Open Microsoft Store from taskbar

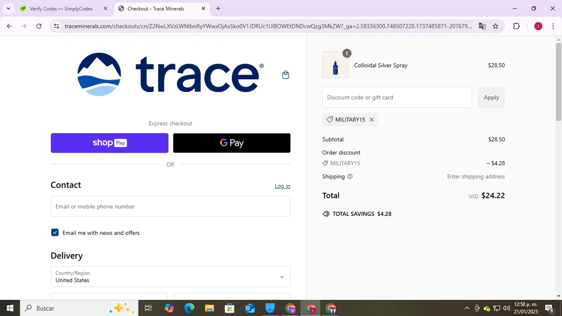(x=230, y=308)
